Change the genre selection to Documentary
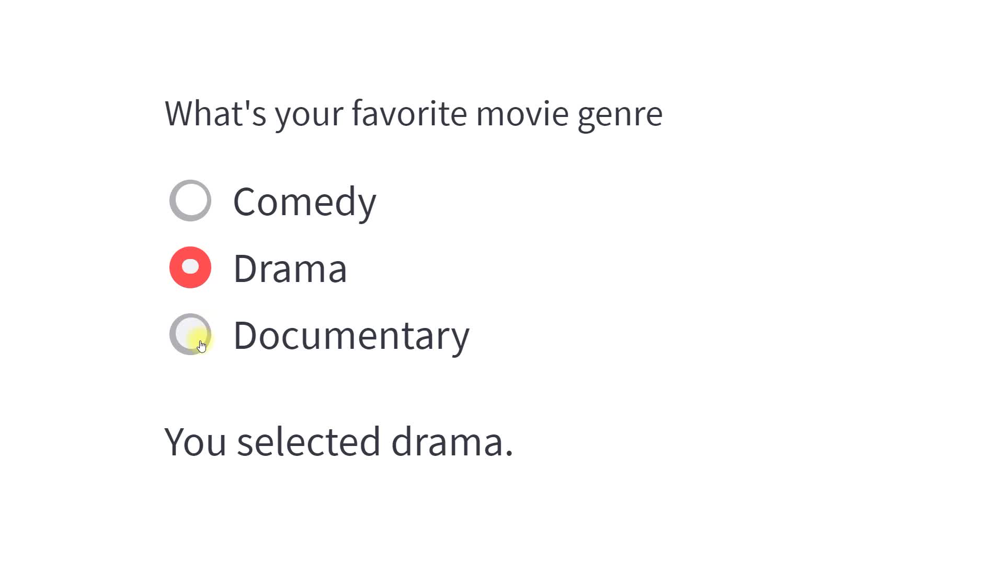 coord(190,334)
